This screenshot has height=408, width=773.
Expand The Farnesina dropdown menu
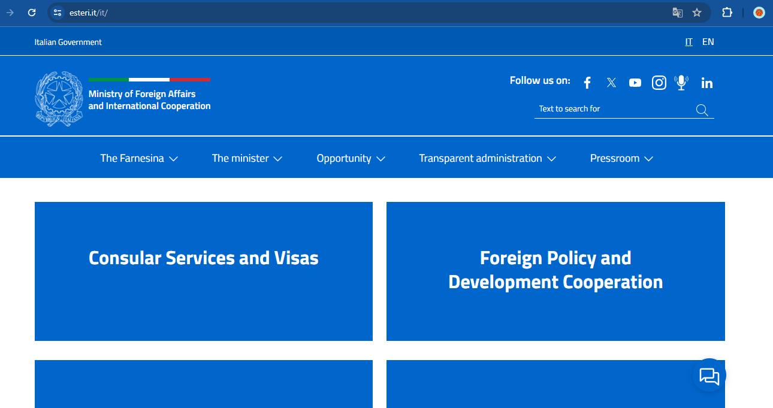(x=139, y=158)
